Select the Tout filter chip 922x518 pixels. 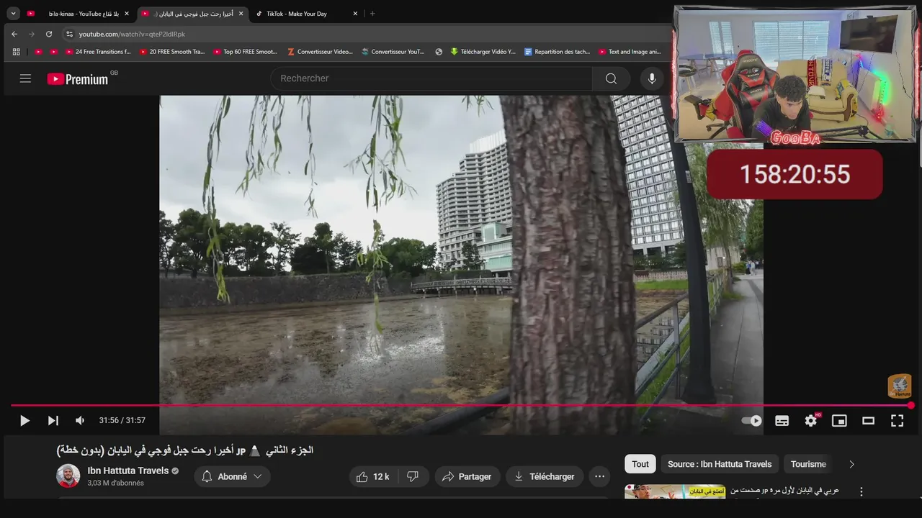click(640, 464)
